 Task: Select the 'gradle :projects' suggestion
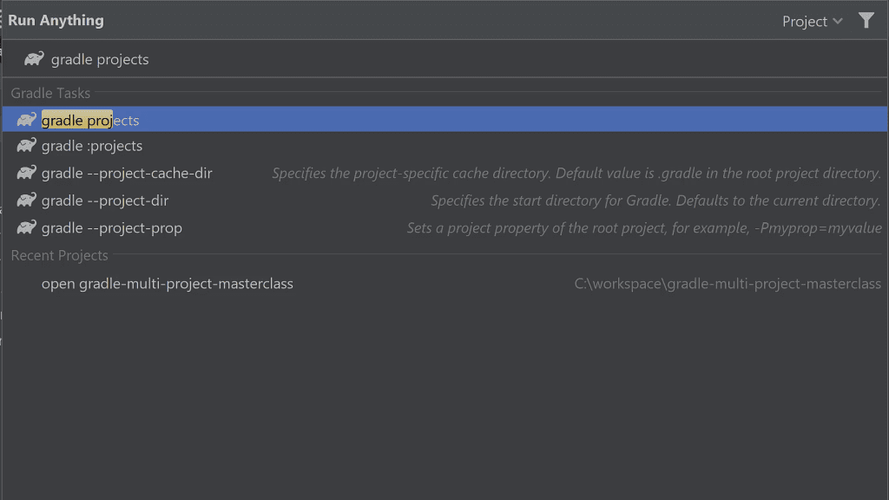(x=92, y=146)
